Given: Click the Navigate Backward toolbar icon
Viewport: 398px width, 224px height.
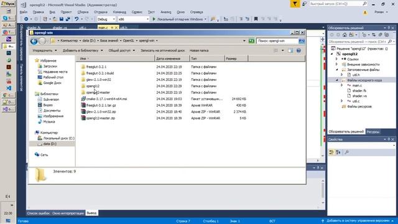Looking at the screenshot, I should pos(26,19).
